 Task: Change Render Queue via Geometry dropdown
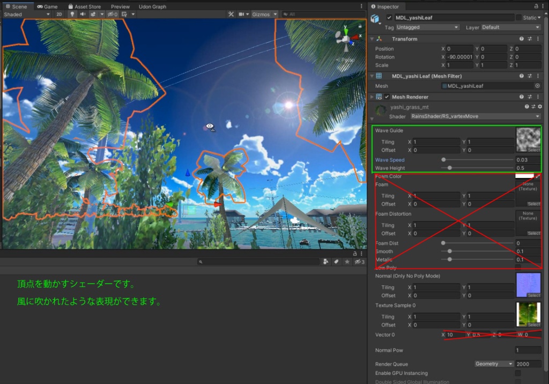click(493, 364)
